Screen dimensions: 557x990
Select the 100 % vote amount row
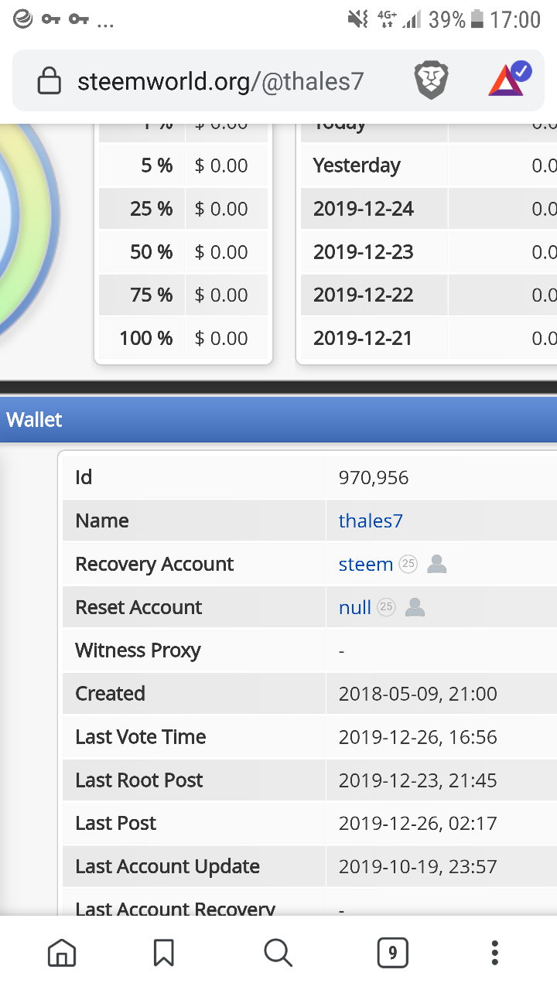coord(183,339)
